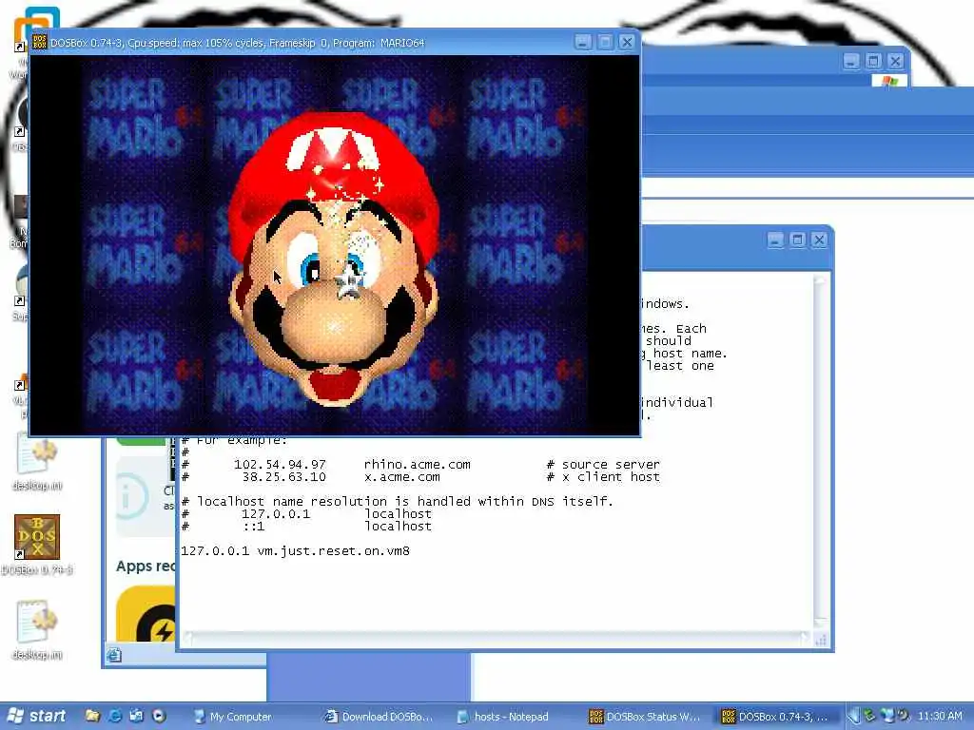Image resolution: width=974 pixels, height=730 pixels.
Task: Click Notepad vertical scrollbar down arrow
Action: pyautogui.click(x=820, y=622)
